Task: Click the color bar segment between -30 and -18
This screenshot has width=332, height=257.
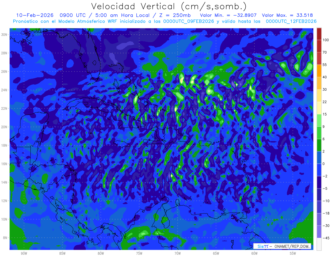Action: 319,220
